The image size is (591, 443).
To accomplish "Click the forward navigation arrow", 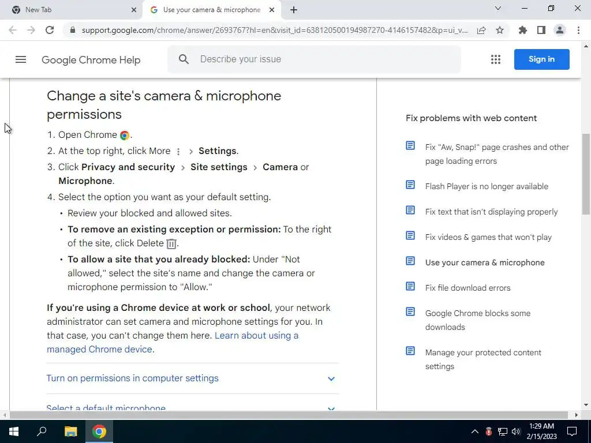I will coord(31,30).
